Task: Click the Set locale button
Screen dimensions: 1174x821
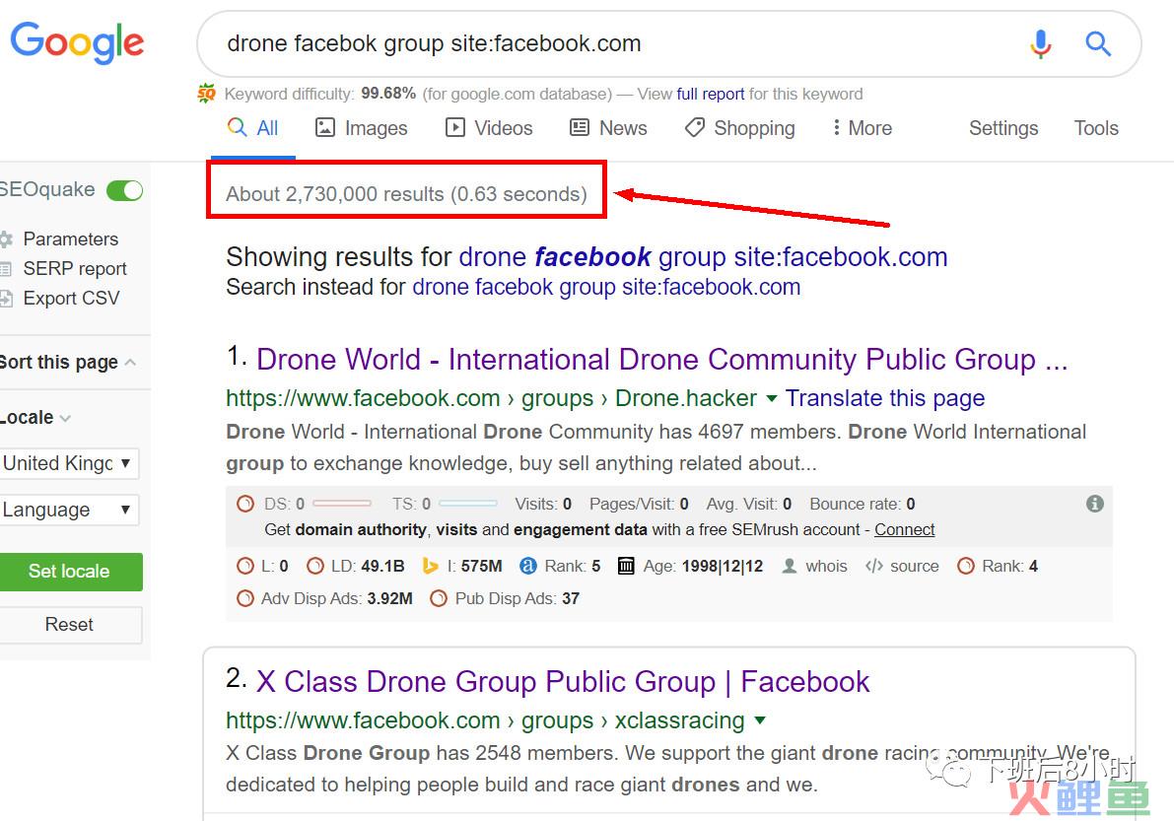Action: click(x=69, y=571)
